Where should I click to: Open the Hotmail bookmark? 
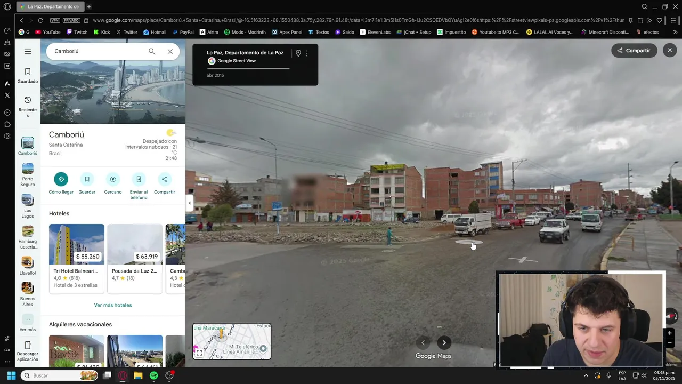tap(155, 32)
